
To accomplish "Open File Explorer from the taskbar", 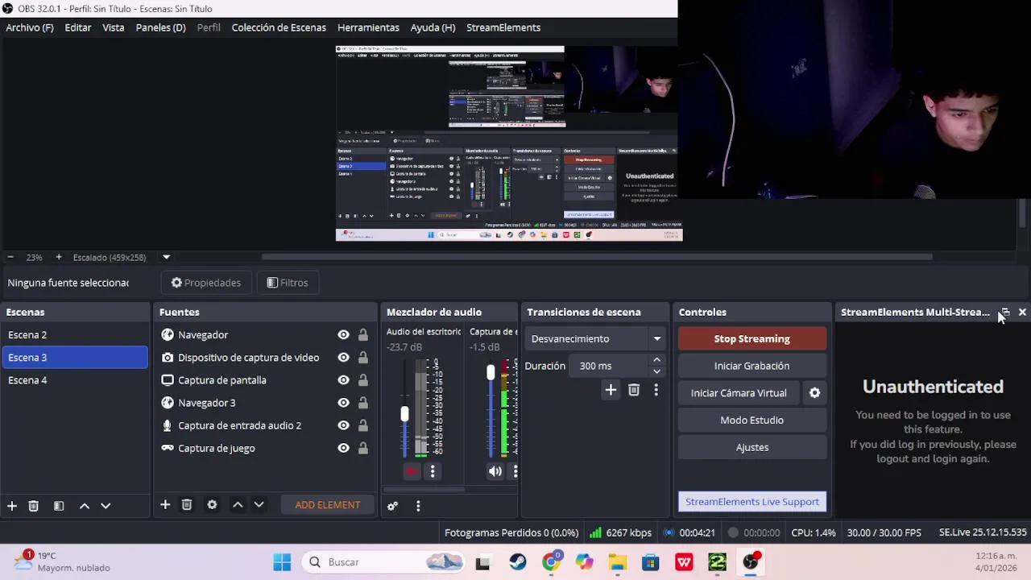I will (x=617, y=562).
